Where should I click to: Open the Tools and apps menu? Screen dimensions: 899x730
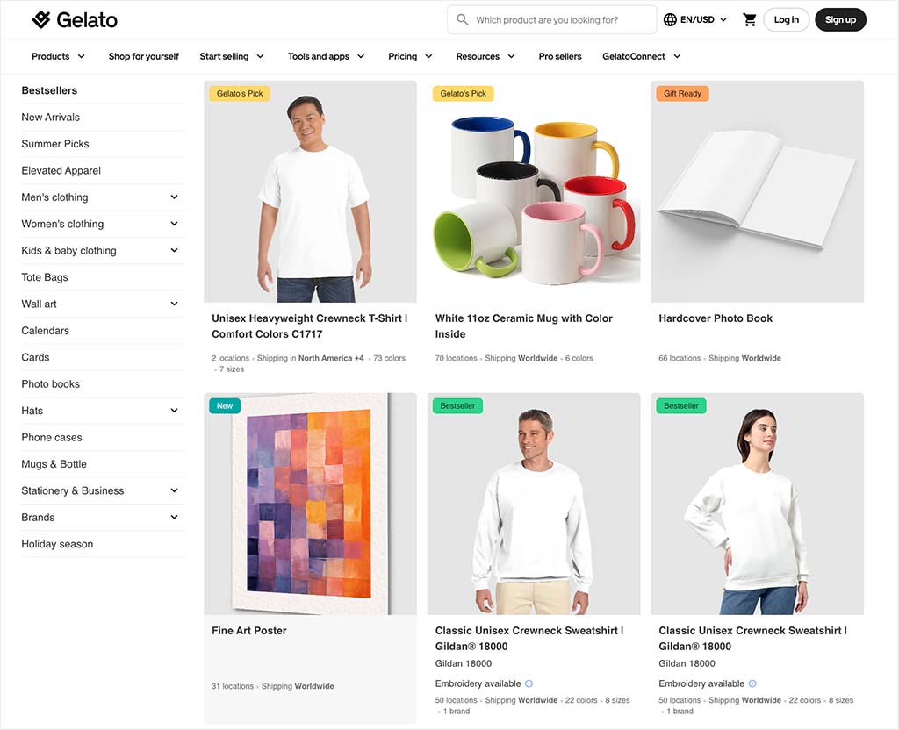click(x=327, y=56)
